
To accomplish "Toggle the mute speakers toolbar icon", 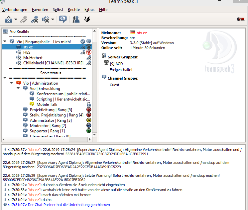I will click(46, 20).
